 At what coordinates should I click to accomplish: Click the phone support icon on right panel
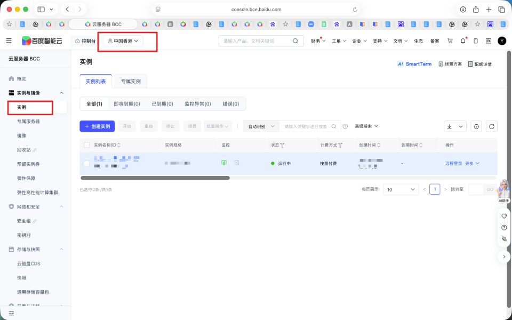click(x=504, y=239)
